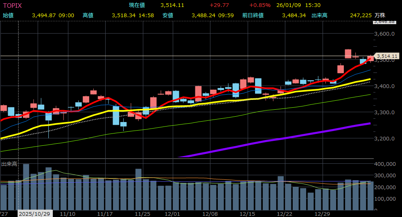Click the TOPIX index name label
Screen dimensions: 402x217
coord(12,5)
